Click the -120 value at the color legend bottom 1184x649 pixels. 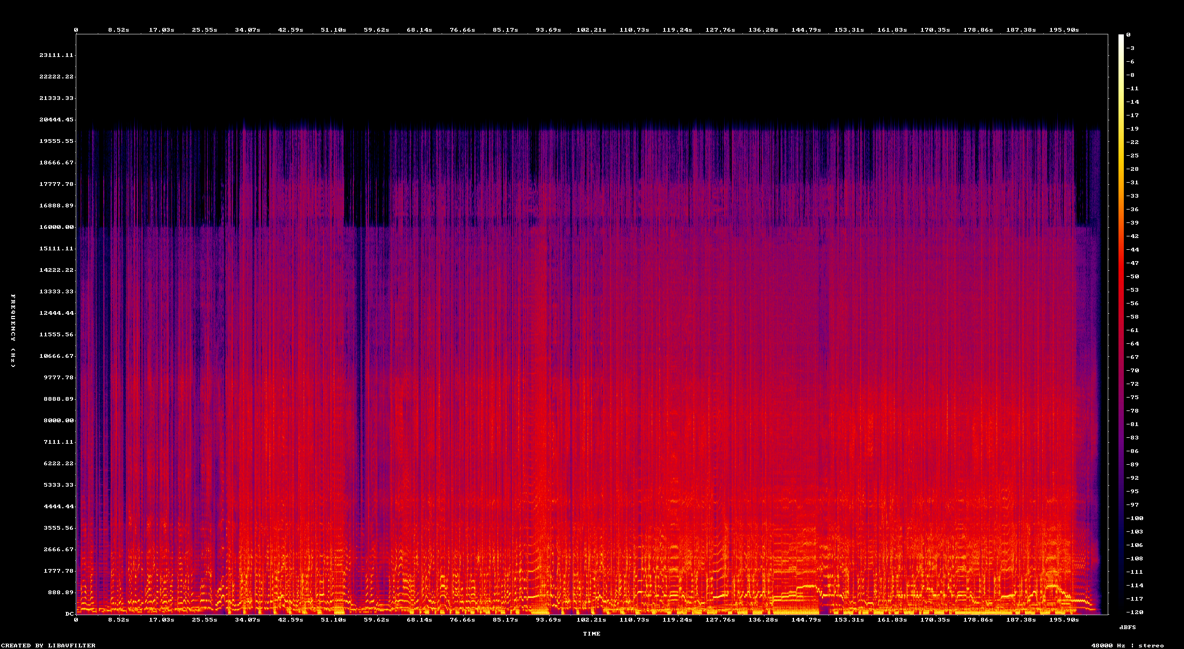point(1135,612)
